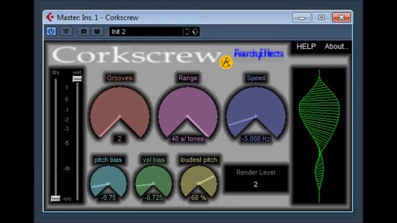The width and height of the screenshot is (397, 223).
Task: Click the Grooves label
Action: pyautogui.click(x=120, y=78)
